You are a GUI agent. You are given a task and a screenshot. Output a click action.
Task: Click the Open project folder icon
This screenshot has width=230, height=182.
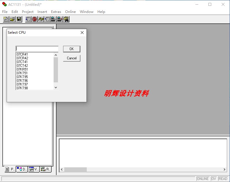(x=12, y=19)
